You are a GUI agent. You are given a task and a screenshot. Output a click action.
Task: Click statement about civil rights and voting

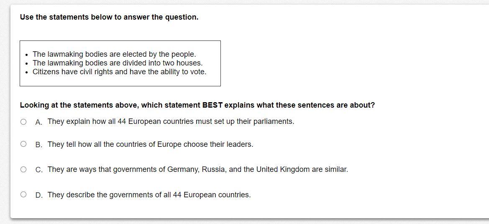click(x=120, y=72)
